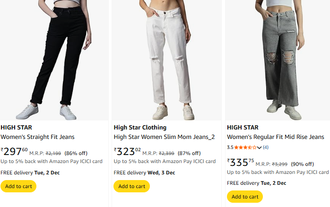
Task: Click the ₹335.75 price of grey jeans
Action: pos(242,163)
